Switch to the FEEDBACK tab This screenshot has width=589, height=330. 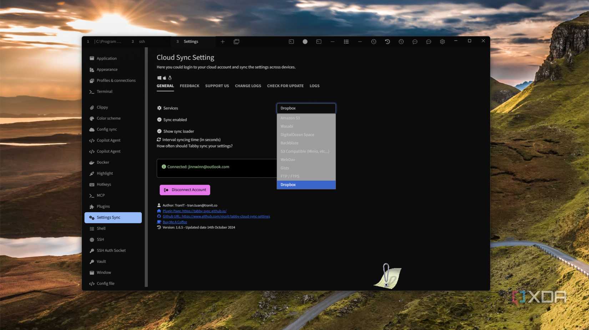pyautogui.click(x=190, y=86)
